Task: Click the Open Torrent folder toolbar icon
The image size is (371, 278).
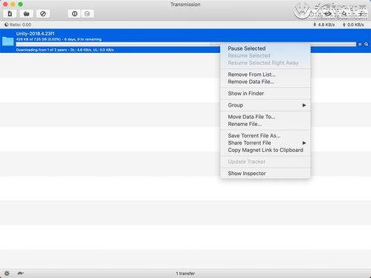Action: coord(26,13)
